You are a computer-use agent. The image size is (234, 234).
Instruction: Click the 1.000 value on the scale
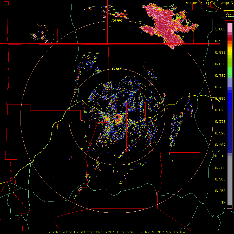(220, 29)
